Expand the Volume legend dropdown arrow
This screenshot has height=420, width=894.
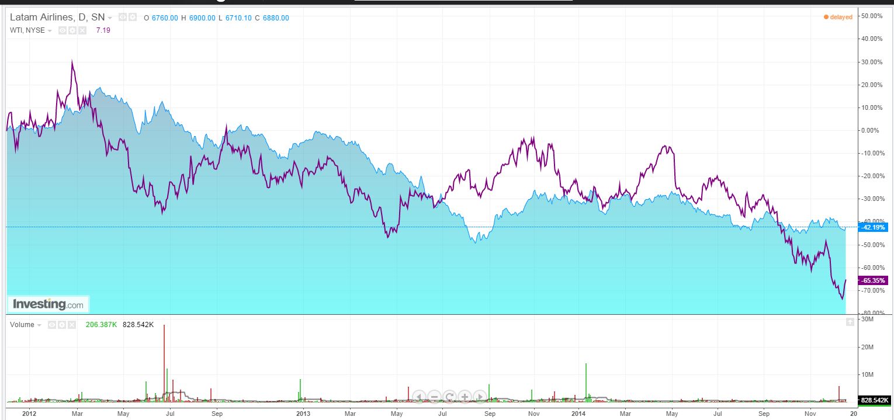coord(39,325)
